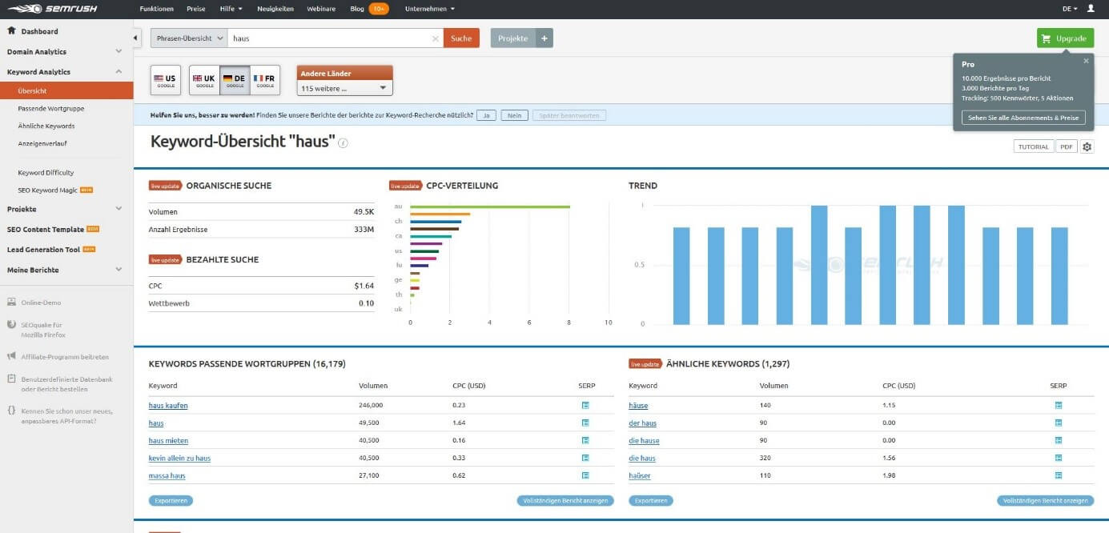Click the settings gear icon beside PDF
This screenshot has width=1109, height=533.
(1087, 146)
